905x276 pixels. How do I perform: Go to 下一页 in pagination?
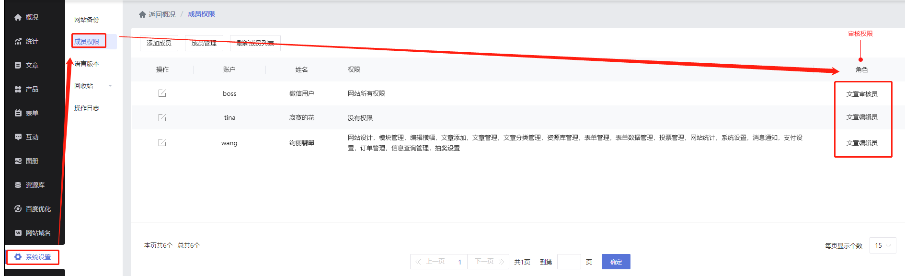[x=488, y=262]
